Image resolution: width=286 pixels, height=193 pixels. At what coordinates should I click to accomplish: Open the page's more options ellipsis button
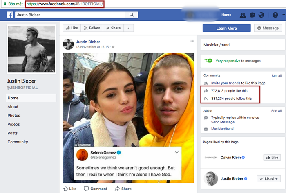(128, 28)
